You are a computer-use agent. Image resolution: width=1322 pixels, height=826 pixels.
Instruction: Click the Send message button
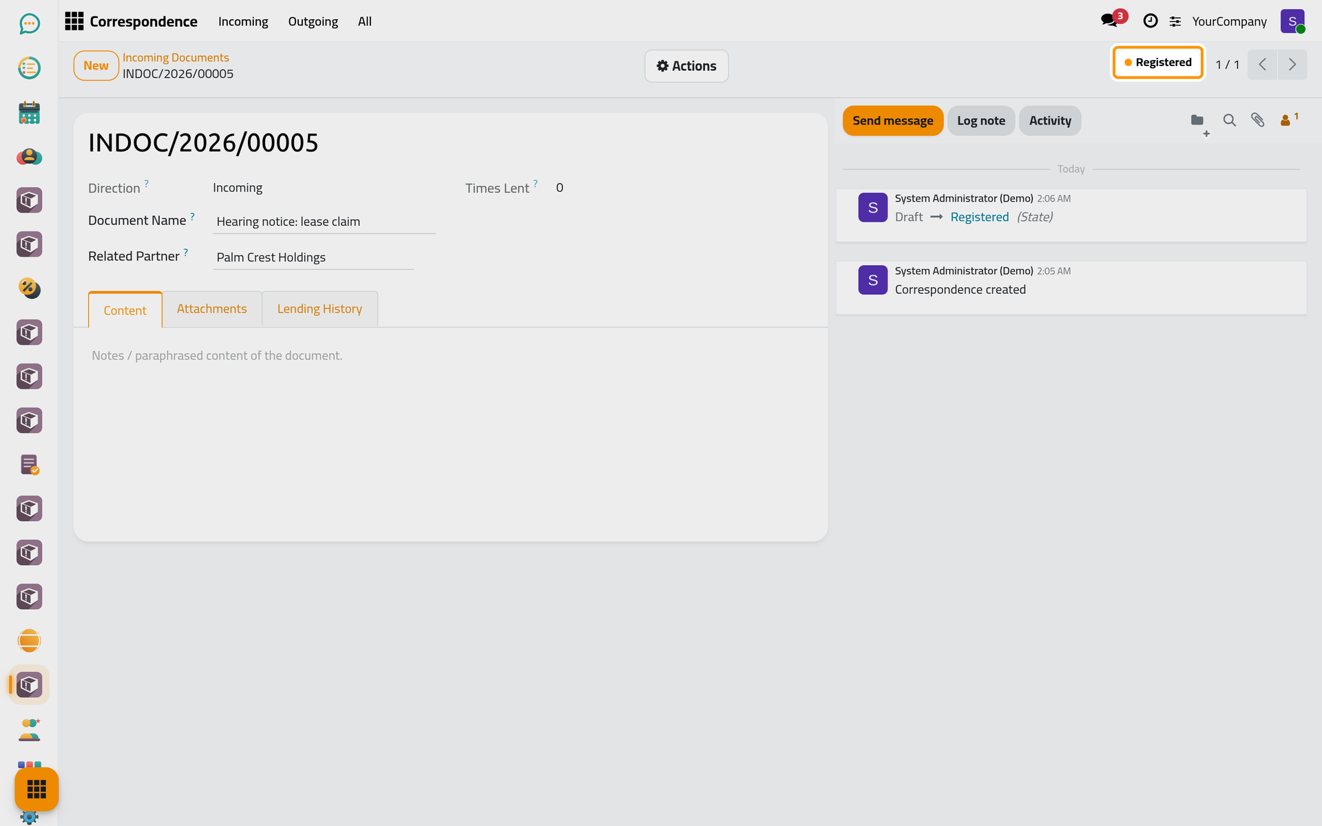click(x=892, y=120)
